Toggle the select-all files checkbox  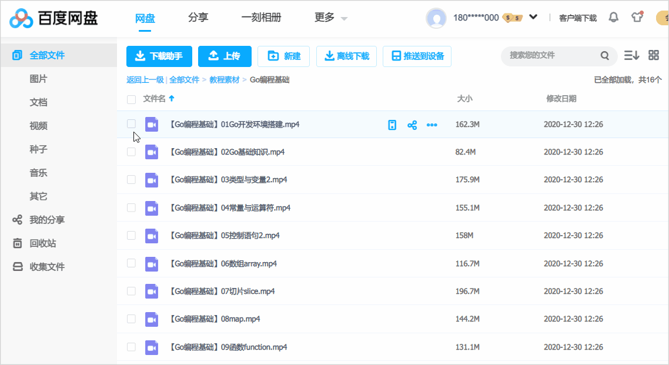(x=131, y=99)
